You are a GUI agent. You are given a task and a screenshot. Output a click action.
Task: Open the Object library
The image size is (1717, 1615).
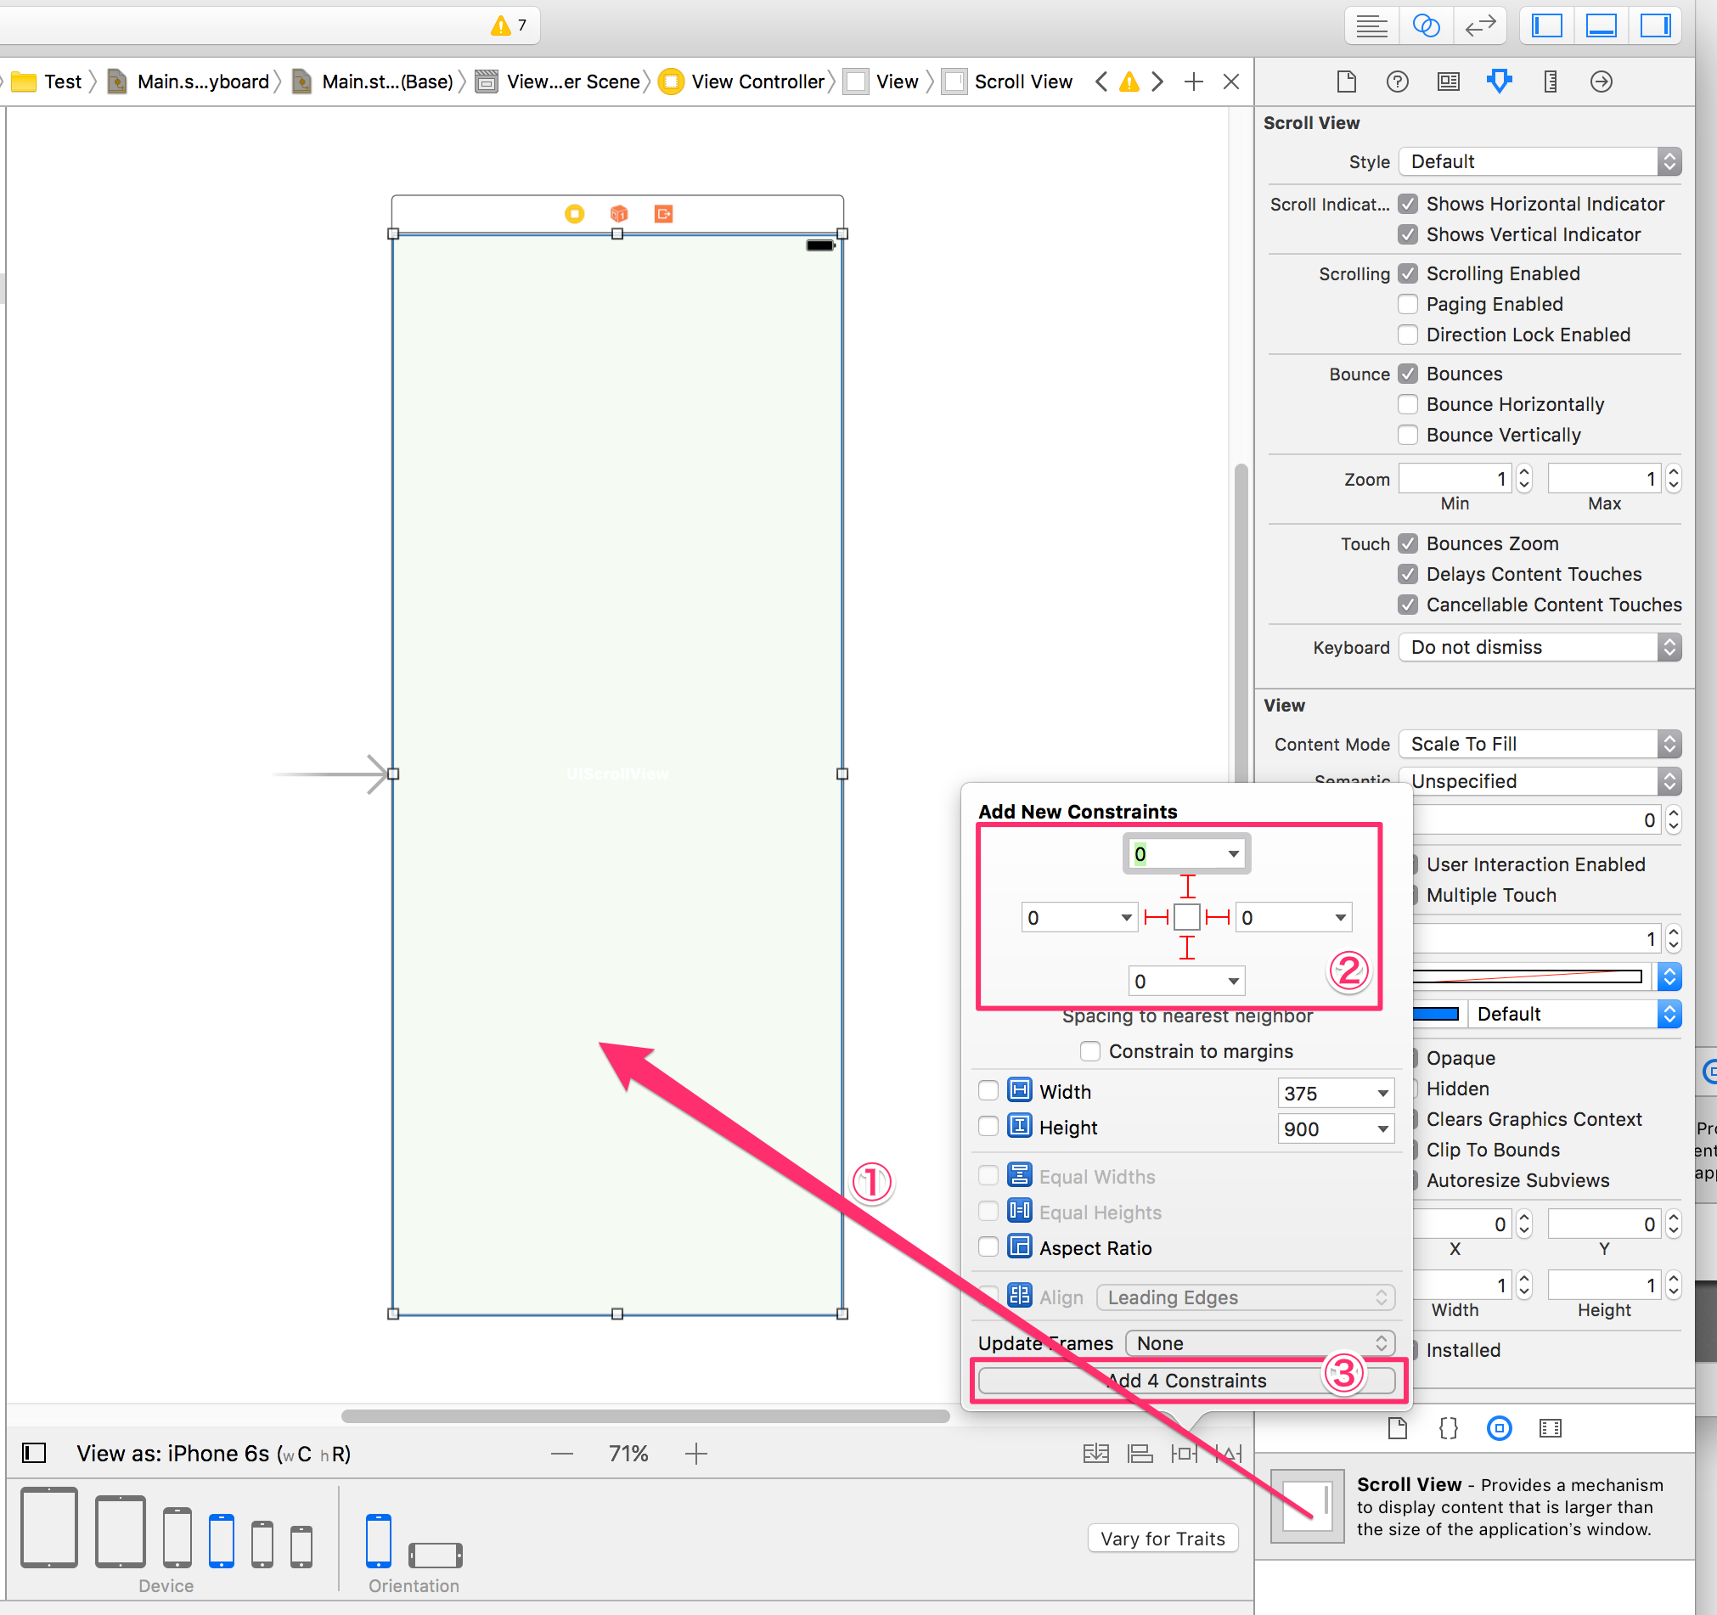(1500, 1427)
